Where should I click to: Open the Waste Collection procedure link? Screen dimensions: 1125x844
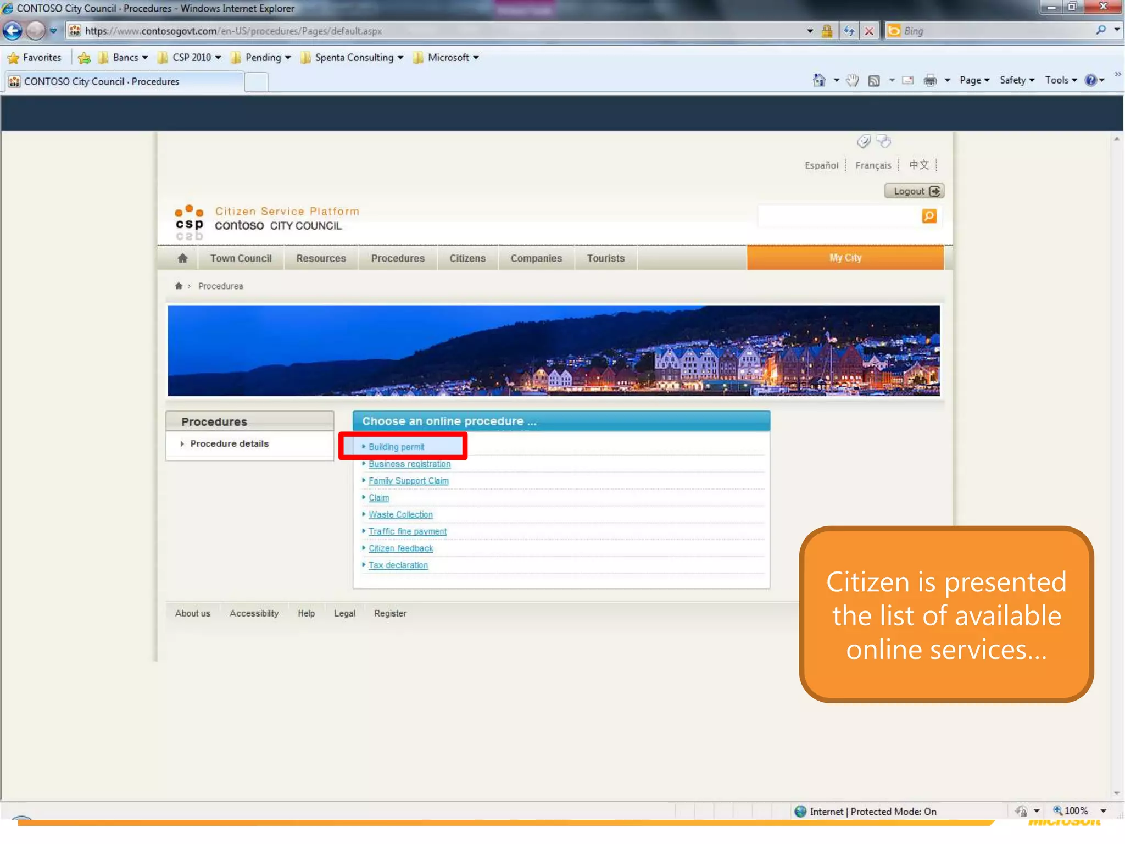pos(400,514)
